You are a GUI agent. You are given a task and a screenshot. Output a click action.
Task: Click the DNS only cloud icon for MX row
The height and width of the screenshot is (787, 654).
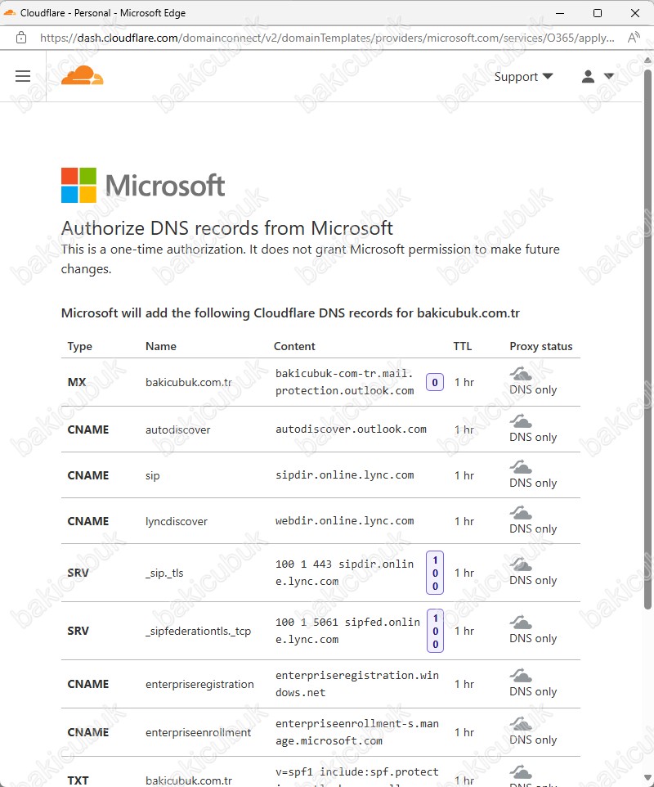[521, 373]
